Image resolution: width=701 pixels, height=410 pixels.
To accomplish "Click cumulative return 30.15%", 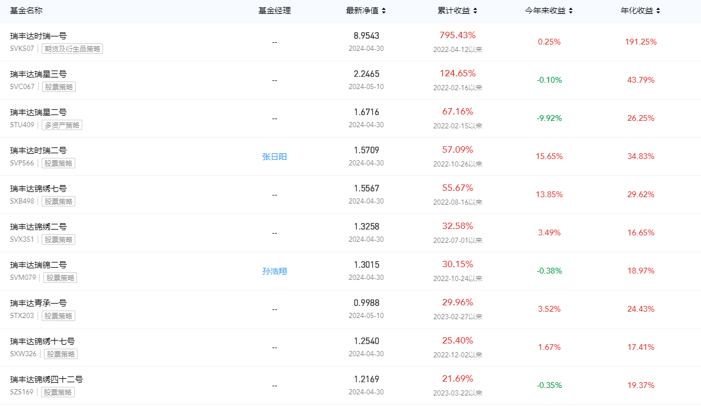I will [457, 264].
